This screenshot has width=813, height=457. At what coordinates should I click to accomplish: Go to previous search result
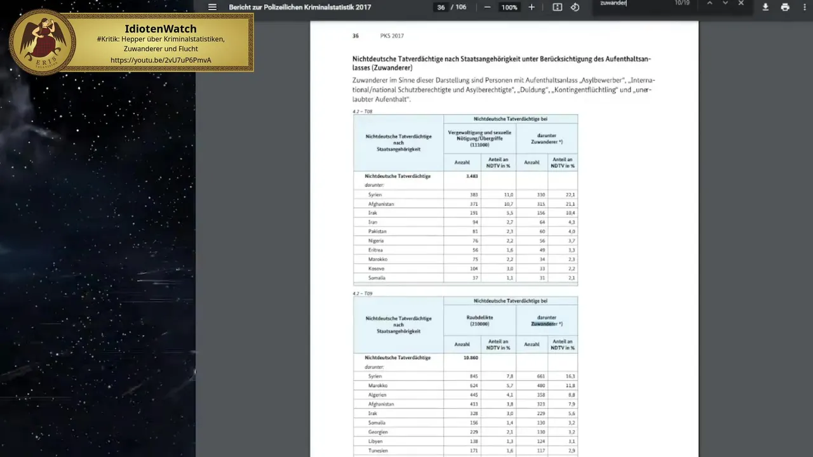(x=709, y=3)
